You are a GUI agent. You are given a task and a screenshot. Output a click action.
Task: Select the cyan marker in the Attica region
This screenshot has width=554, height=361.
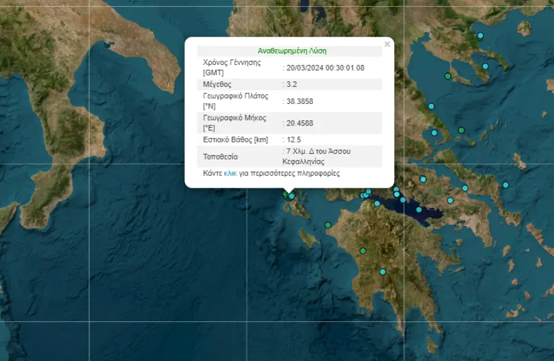[x=450, y=201]
